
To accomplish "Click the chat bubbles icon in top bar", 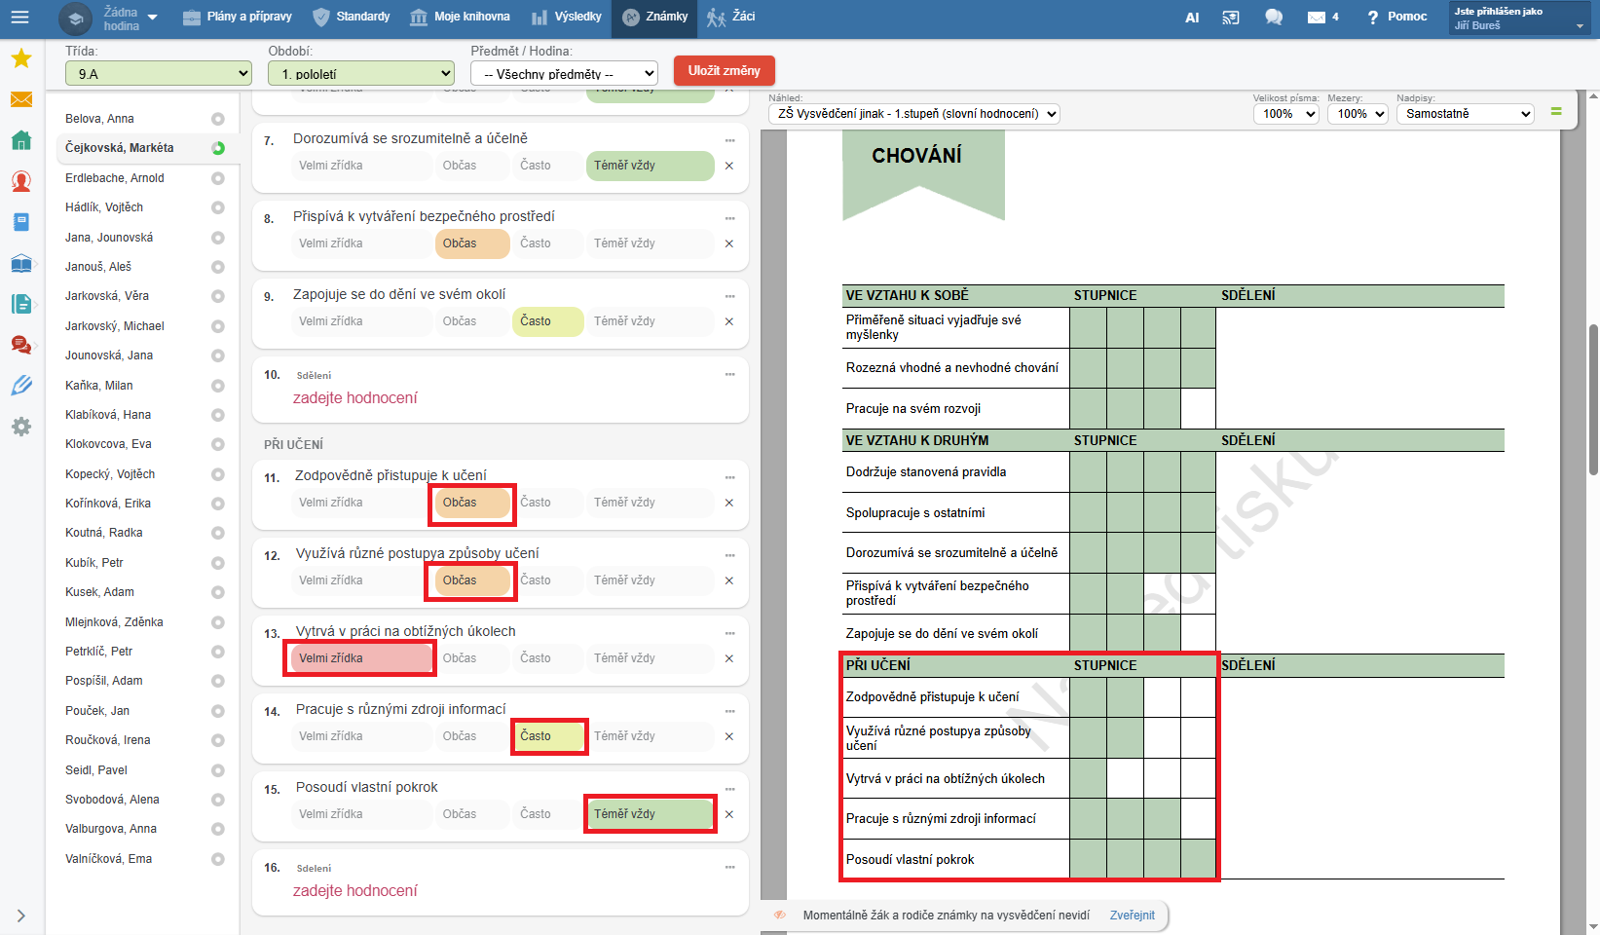I will (1273, 18).
